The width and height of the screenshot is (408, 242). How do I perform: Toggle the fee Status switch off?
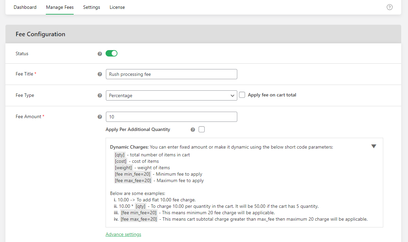click(111, 53)
